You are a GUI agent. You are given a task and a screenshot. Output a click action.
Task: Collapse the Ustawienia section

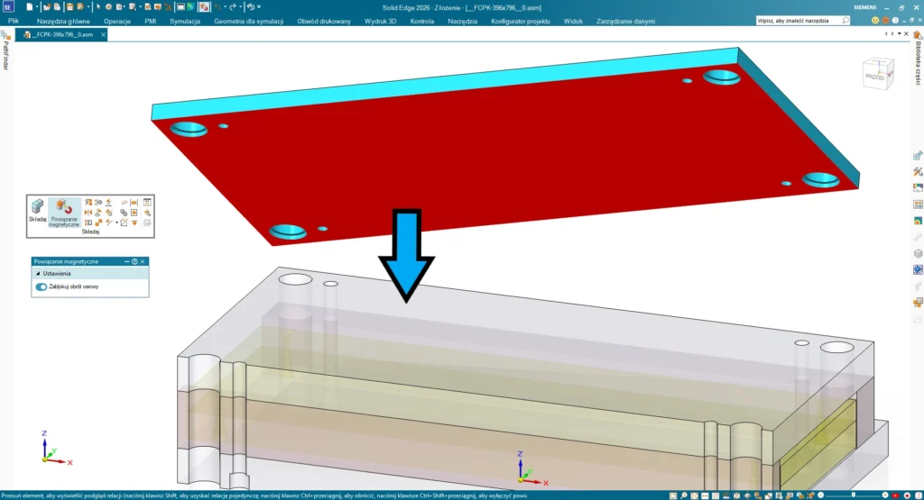tap(38, 273)
